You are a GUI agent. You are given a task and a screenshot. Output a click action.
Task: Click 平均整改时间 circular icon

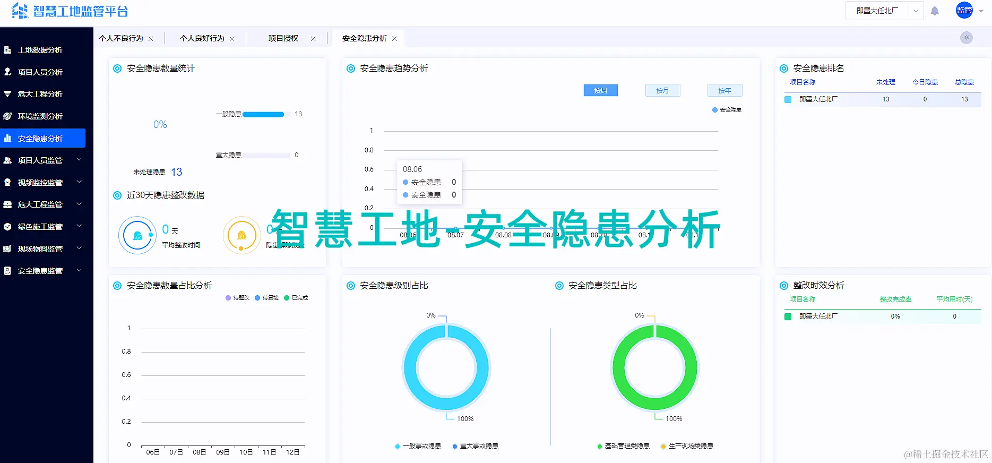pos(137,235)
